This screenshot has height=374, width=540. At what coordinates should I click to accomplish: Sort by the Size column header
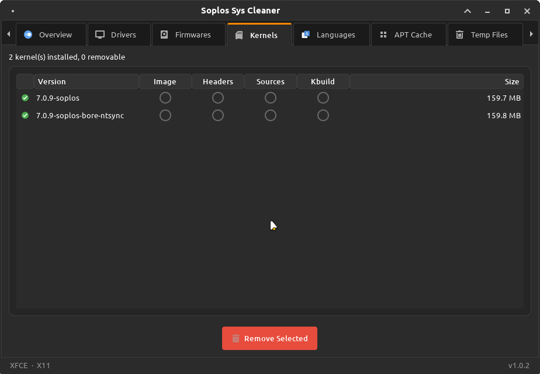pos(437,81)
